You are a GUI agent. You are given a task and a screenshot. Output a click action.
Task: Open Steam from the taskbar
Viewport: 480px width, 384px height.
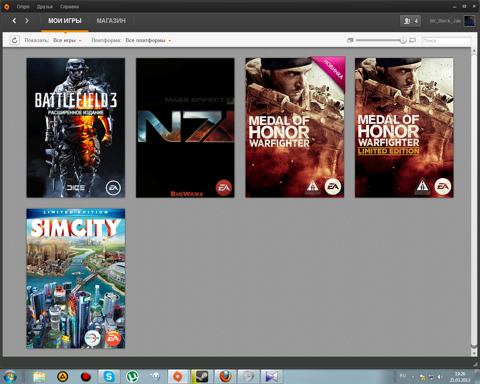coord(202,376)
